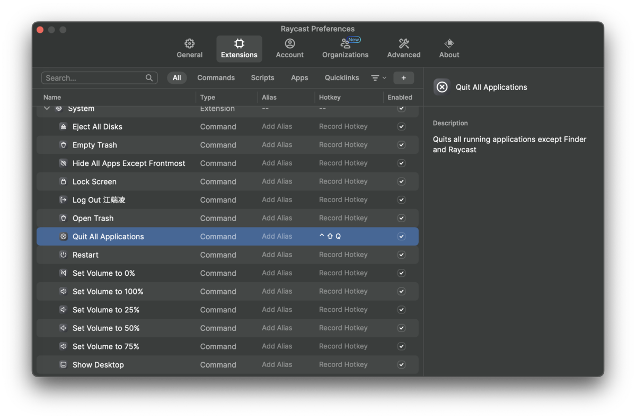
Task: Record Hotkey for Show Desktop
Action: (343, 365)
